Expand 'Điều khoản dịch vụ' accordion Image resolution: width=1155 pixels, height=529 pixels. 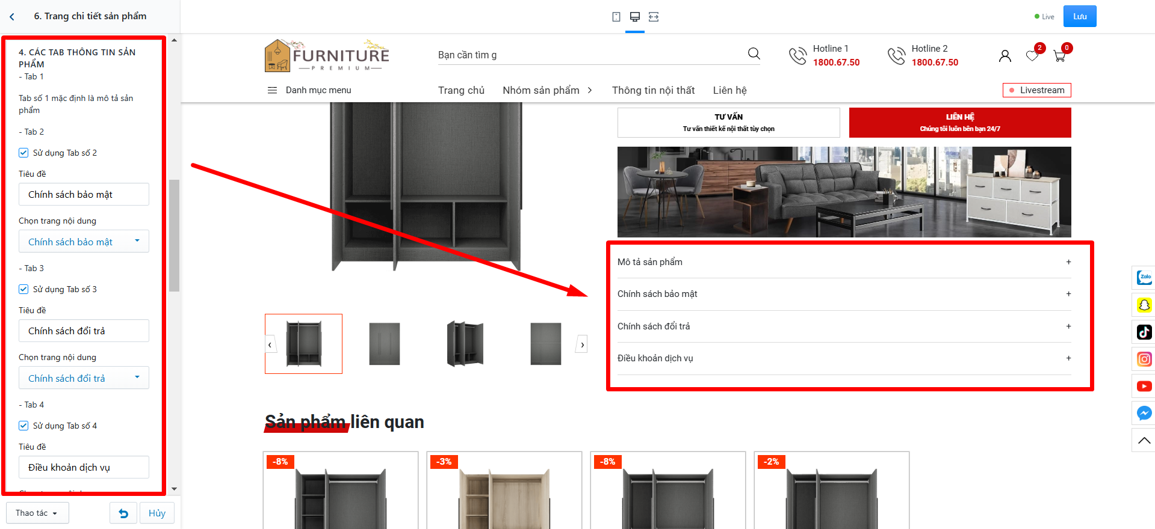844,358
